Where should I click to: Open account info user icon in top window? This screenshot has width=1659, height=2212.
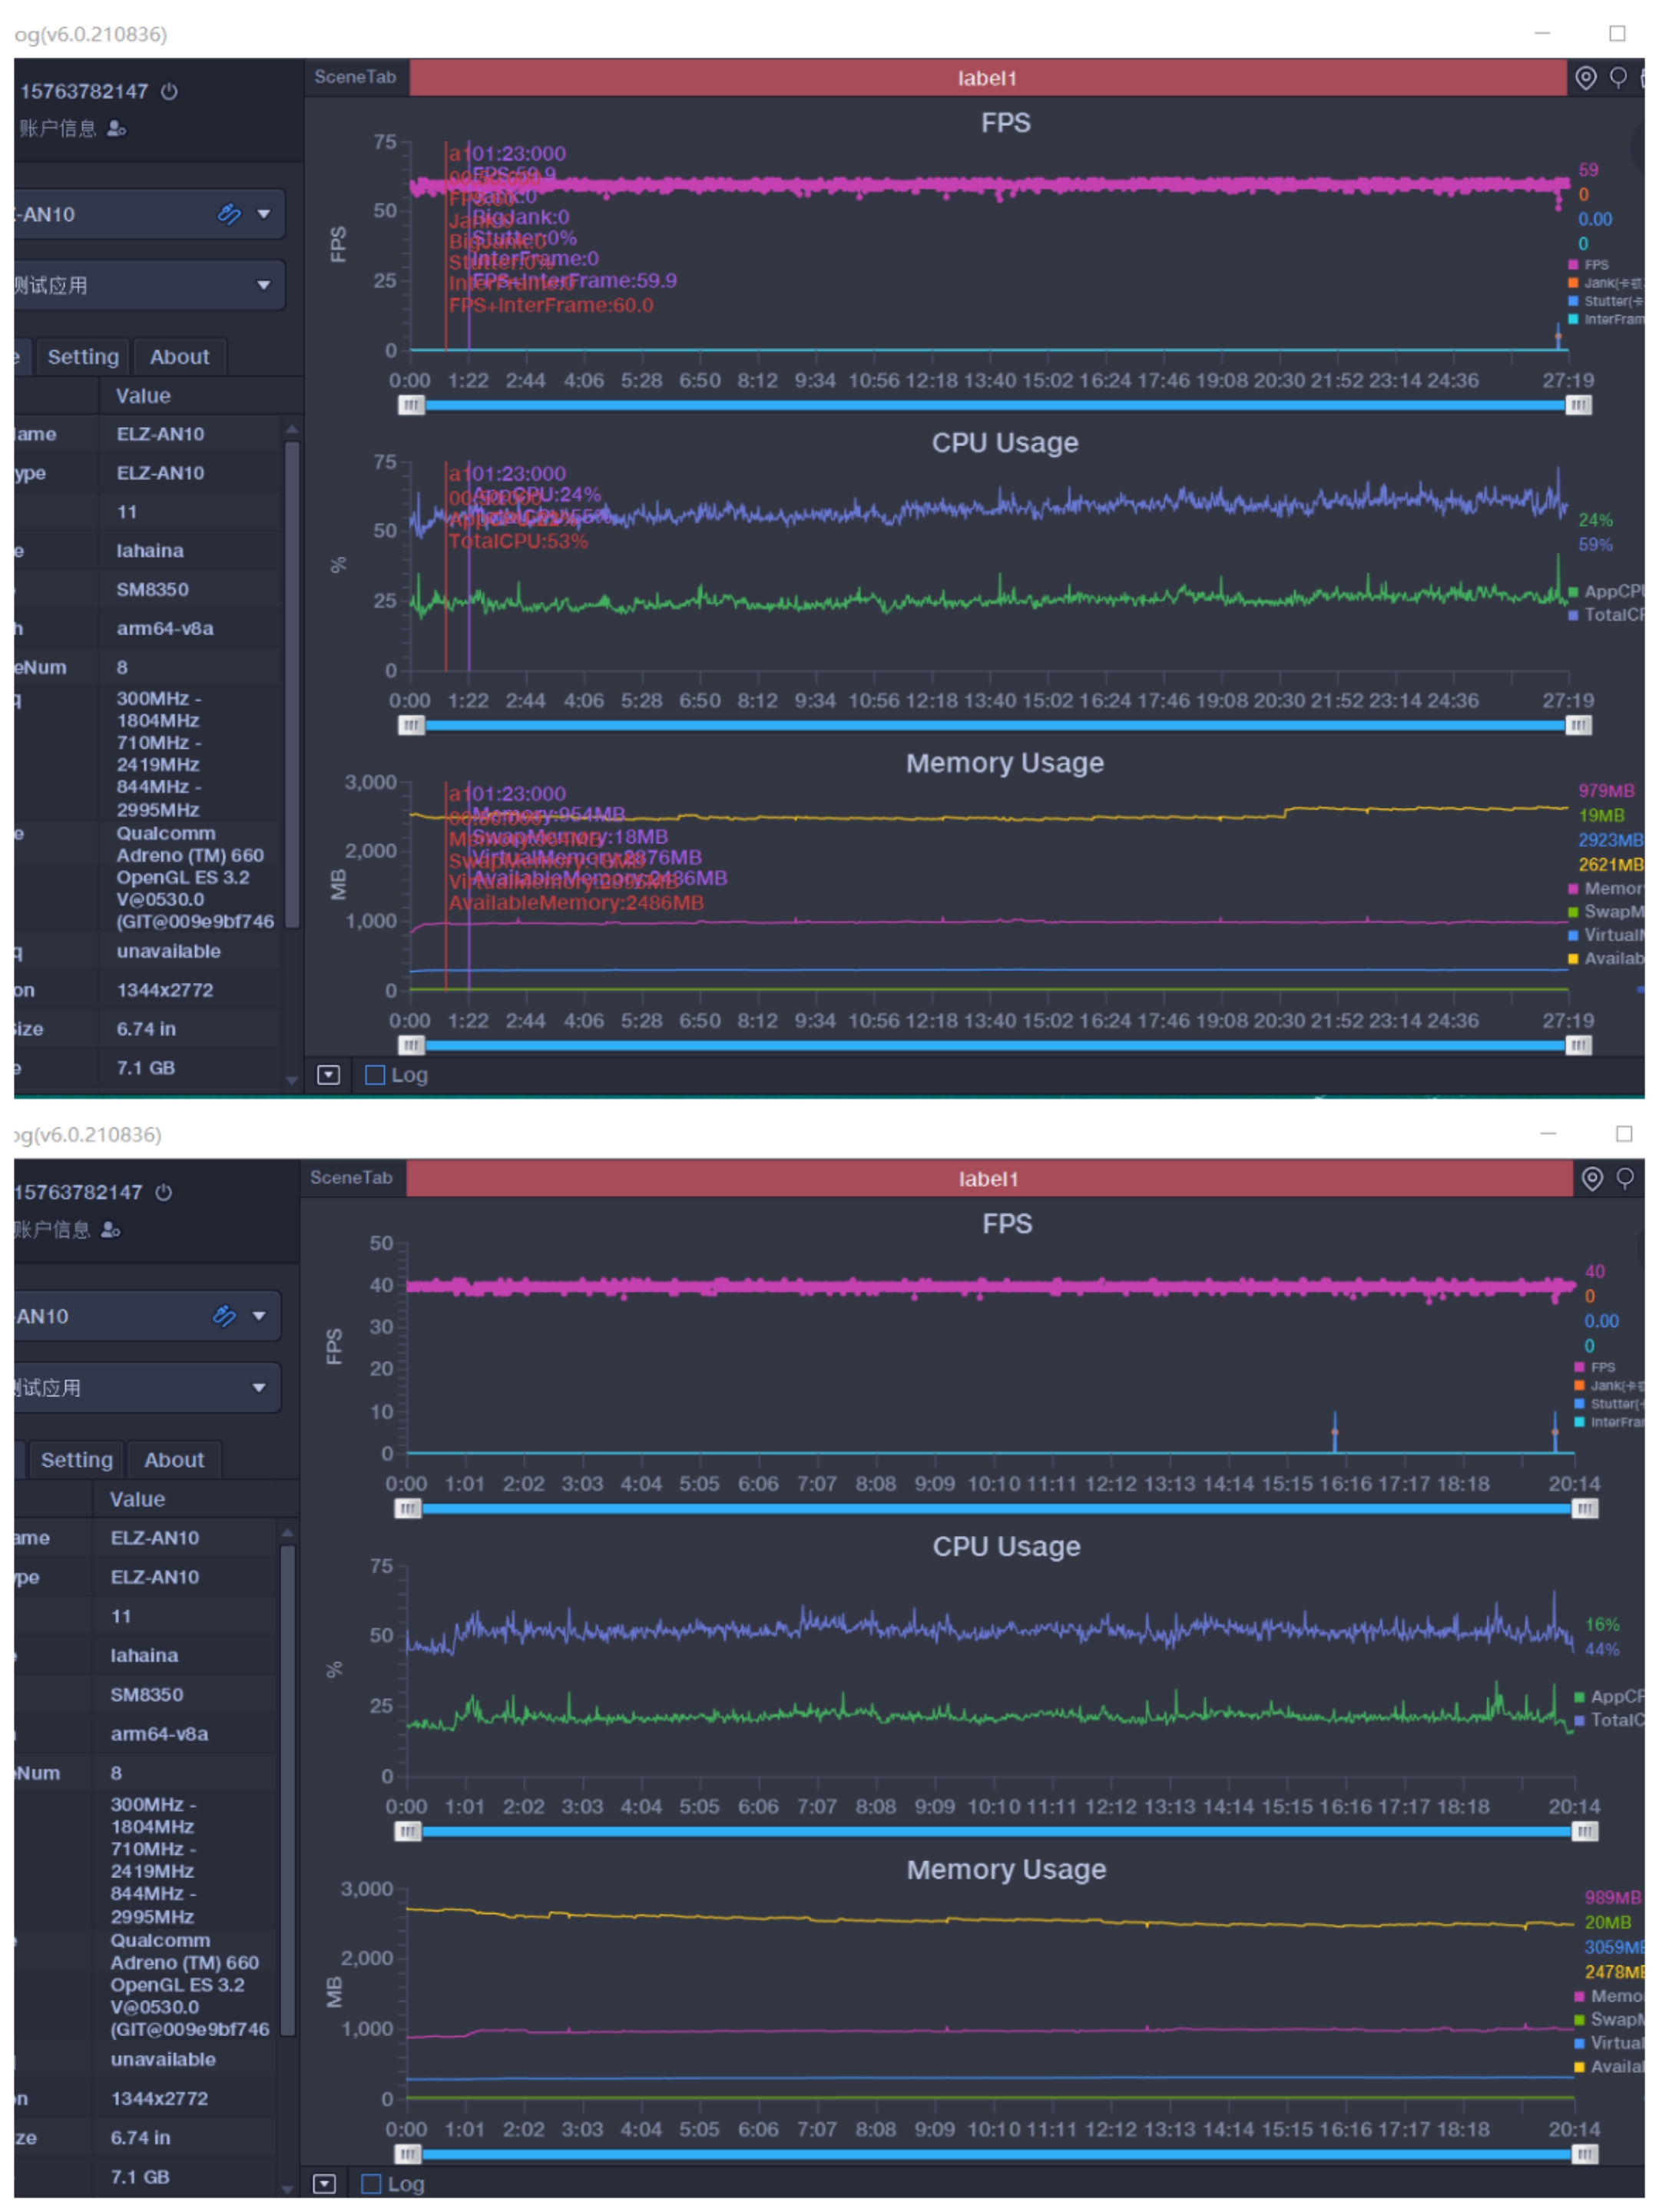116,128
